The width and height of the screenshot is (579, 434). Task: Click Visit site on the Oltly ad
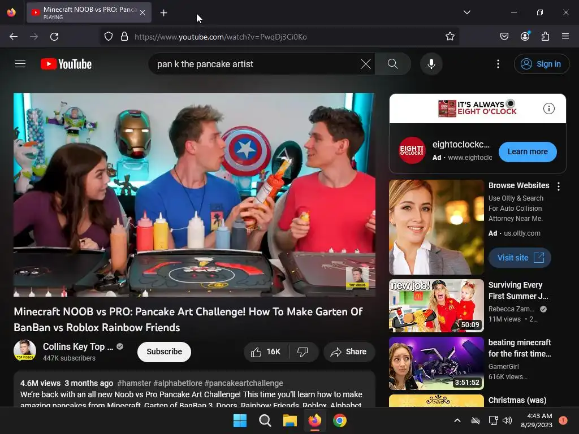click(520, 258)
